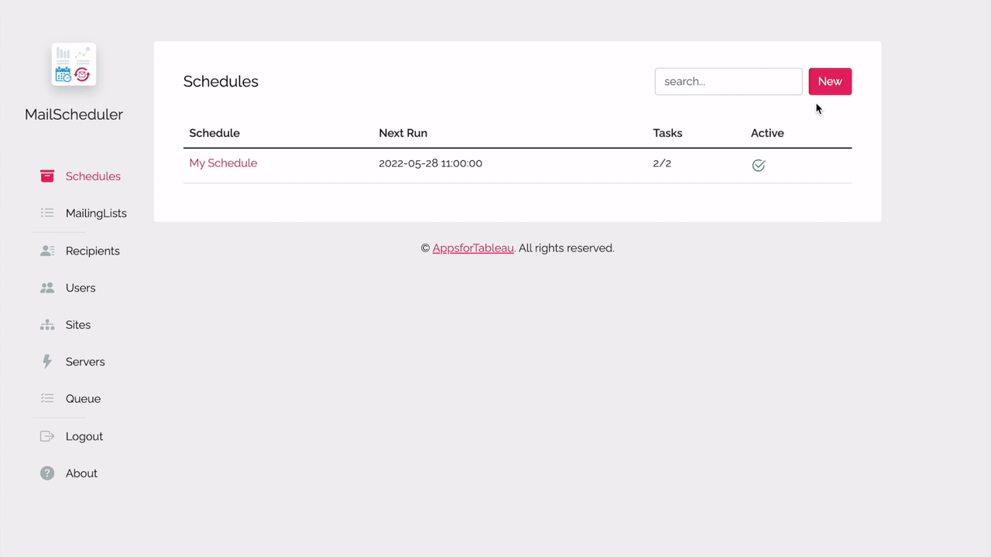Click the Queue checklist icon
991x557 pixels.
click(x=47, y=398)
